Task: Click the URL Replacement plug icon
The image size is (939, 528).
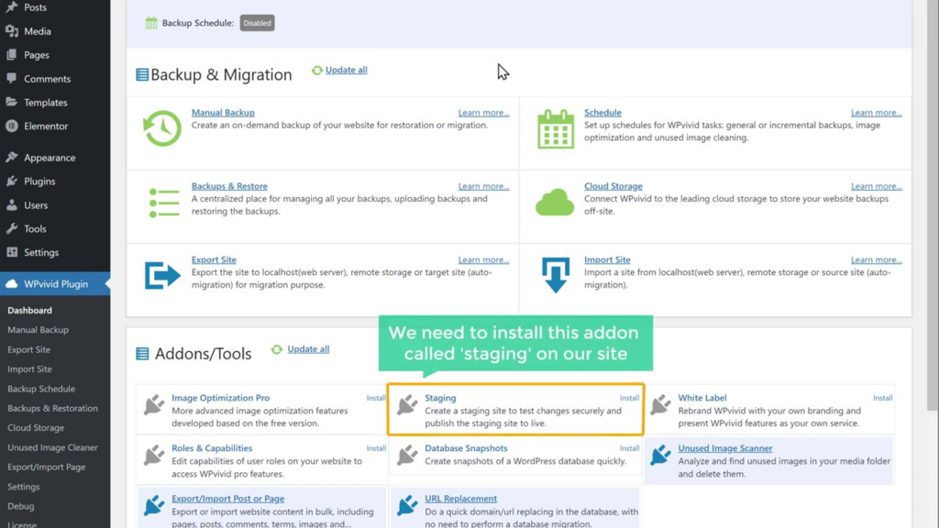Action: 407,505
